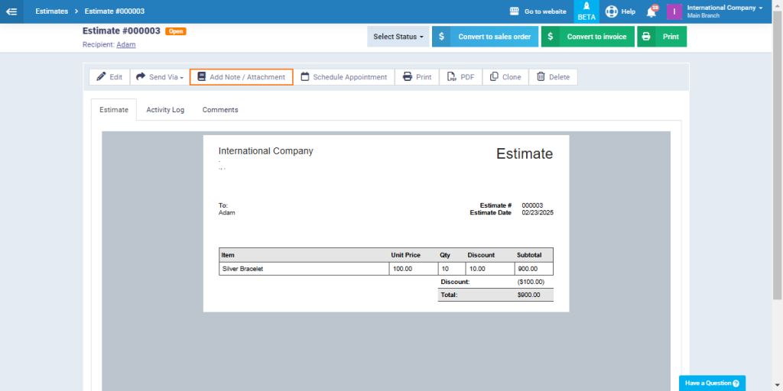Click the Estimate Date 02/23/2025
Image resolution: width=783 pixels, height=391 pixels.
click(538, 212)
